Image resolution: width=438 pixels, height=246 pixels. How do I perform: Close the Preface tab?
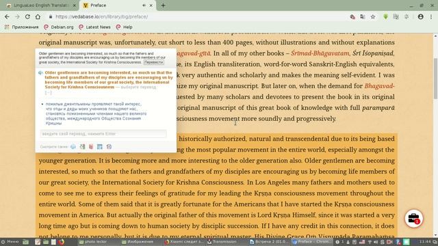[x=151, y=5]
